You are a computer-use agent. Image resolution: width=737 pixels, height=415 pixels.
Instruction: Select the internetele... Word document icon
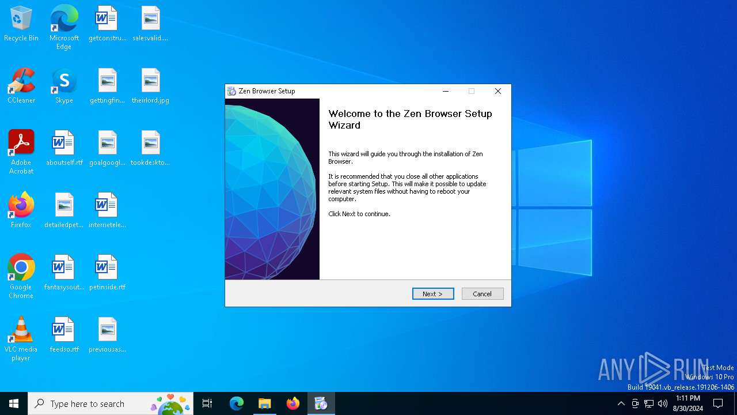107,211
